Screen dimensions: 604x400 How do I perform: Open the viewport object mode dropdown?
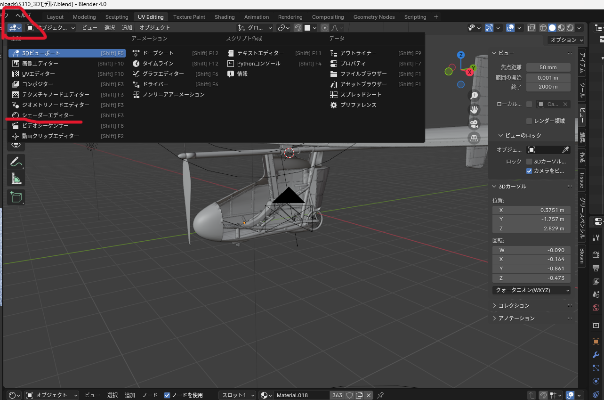50,28
